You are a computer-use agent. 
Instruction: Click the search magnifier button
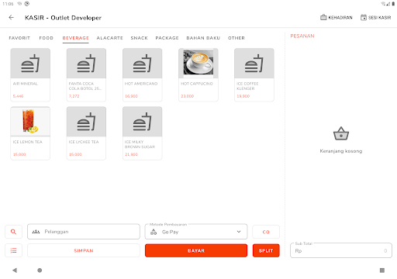coord(13,232)
